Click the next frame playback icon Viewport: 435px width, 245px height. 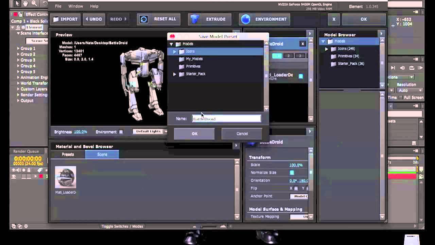point(393,68)
